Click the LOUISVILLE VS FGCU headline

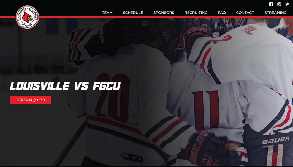66,86
